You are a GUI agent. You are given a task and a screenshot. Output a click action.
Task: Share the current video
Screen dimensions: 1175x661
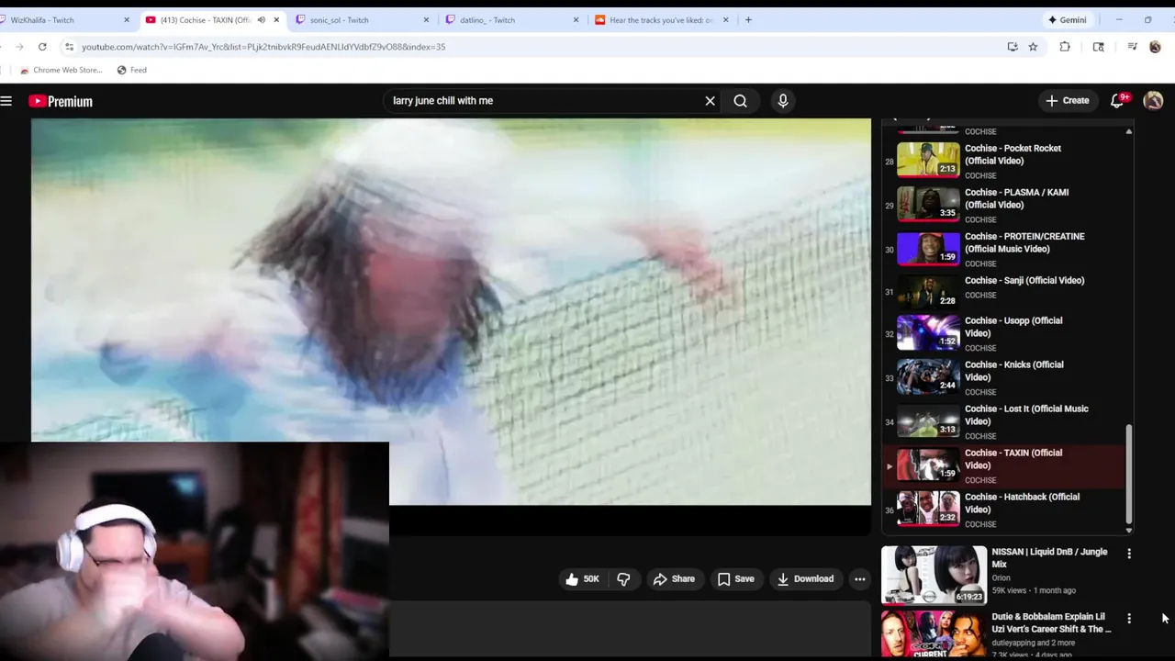click(674, 579)
